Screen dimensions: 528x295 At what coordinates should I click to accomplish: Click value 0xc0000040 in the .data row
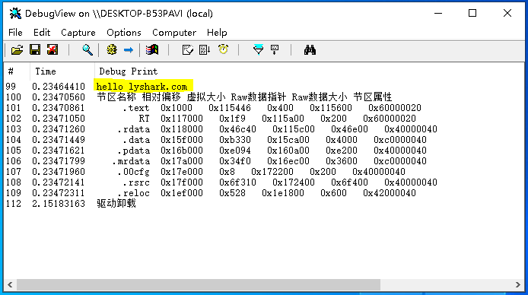coord(400,140)
